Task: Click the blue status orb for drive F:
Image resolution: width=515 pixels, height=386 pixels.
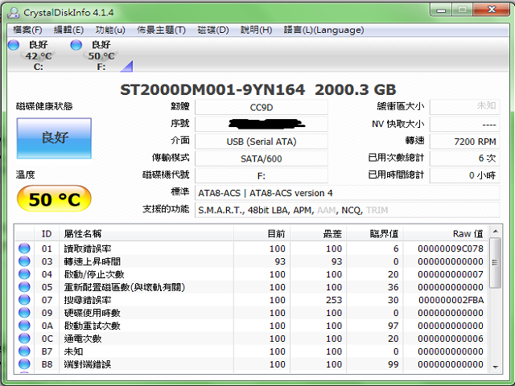Action: pos(76,45)
